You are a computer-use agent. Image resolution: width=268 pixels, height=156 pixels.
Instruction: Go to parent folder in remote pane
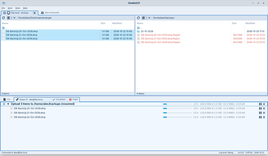coord(201,28)
